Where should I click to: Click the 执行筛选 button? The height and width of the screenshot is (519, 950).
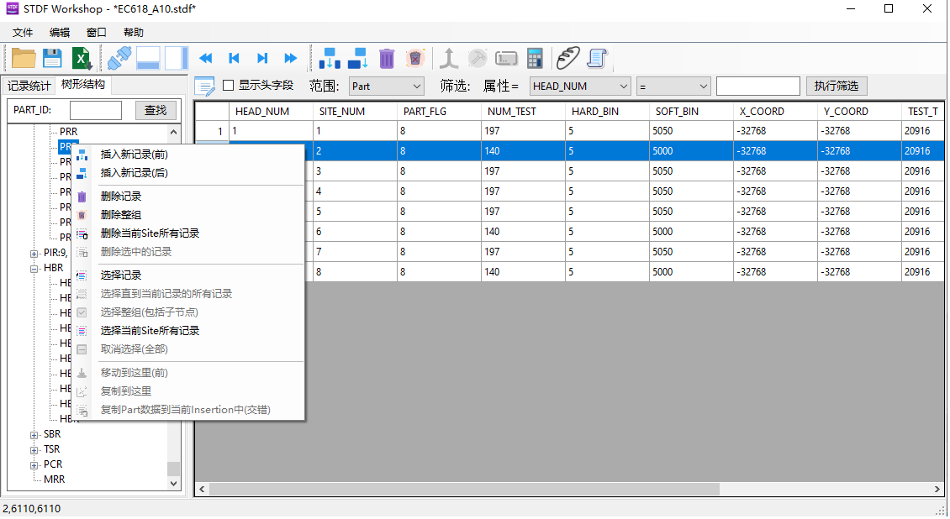pos(837,86)
